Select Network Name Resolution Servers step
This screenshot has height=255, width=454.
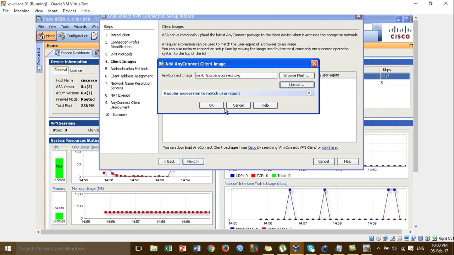tap(131, 86)
